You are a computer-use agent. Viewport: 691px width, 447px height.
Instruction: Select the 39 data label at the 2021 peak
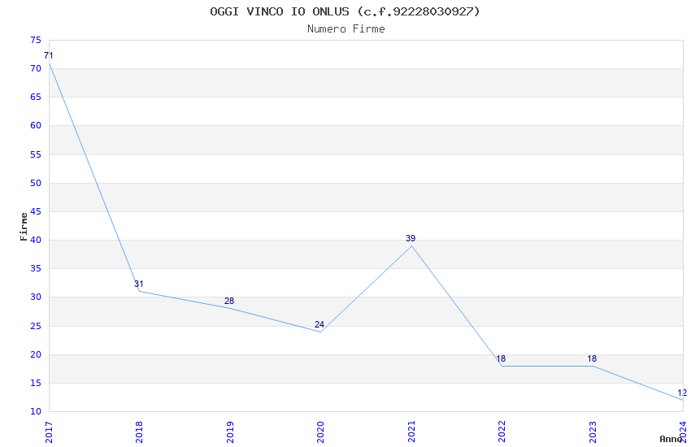coord(411,238)
